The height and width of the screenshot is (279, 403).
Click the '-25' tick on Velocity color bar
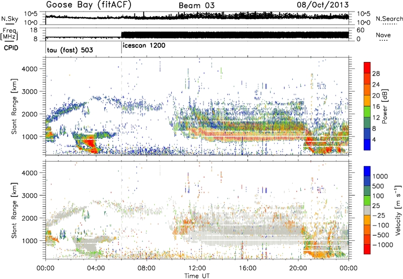[x=379, y=215]
